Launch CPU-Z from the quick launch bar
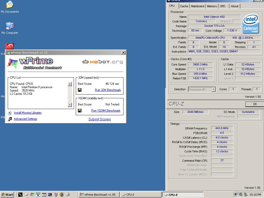Screen dimensions: 264x198 [26, 195]
